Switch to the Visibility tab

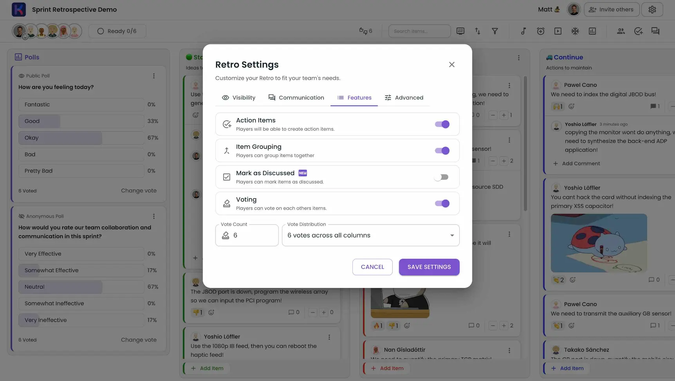pos(238,98)
